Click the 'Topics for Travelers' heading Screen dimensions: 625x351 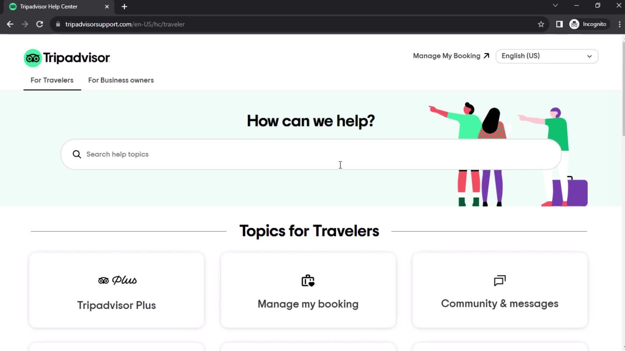(309, 231)
